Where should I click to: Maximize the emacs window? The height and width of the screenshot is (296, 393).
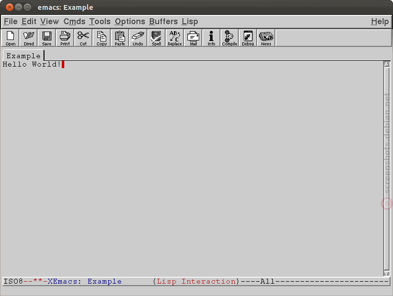point(28,7)
